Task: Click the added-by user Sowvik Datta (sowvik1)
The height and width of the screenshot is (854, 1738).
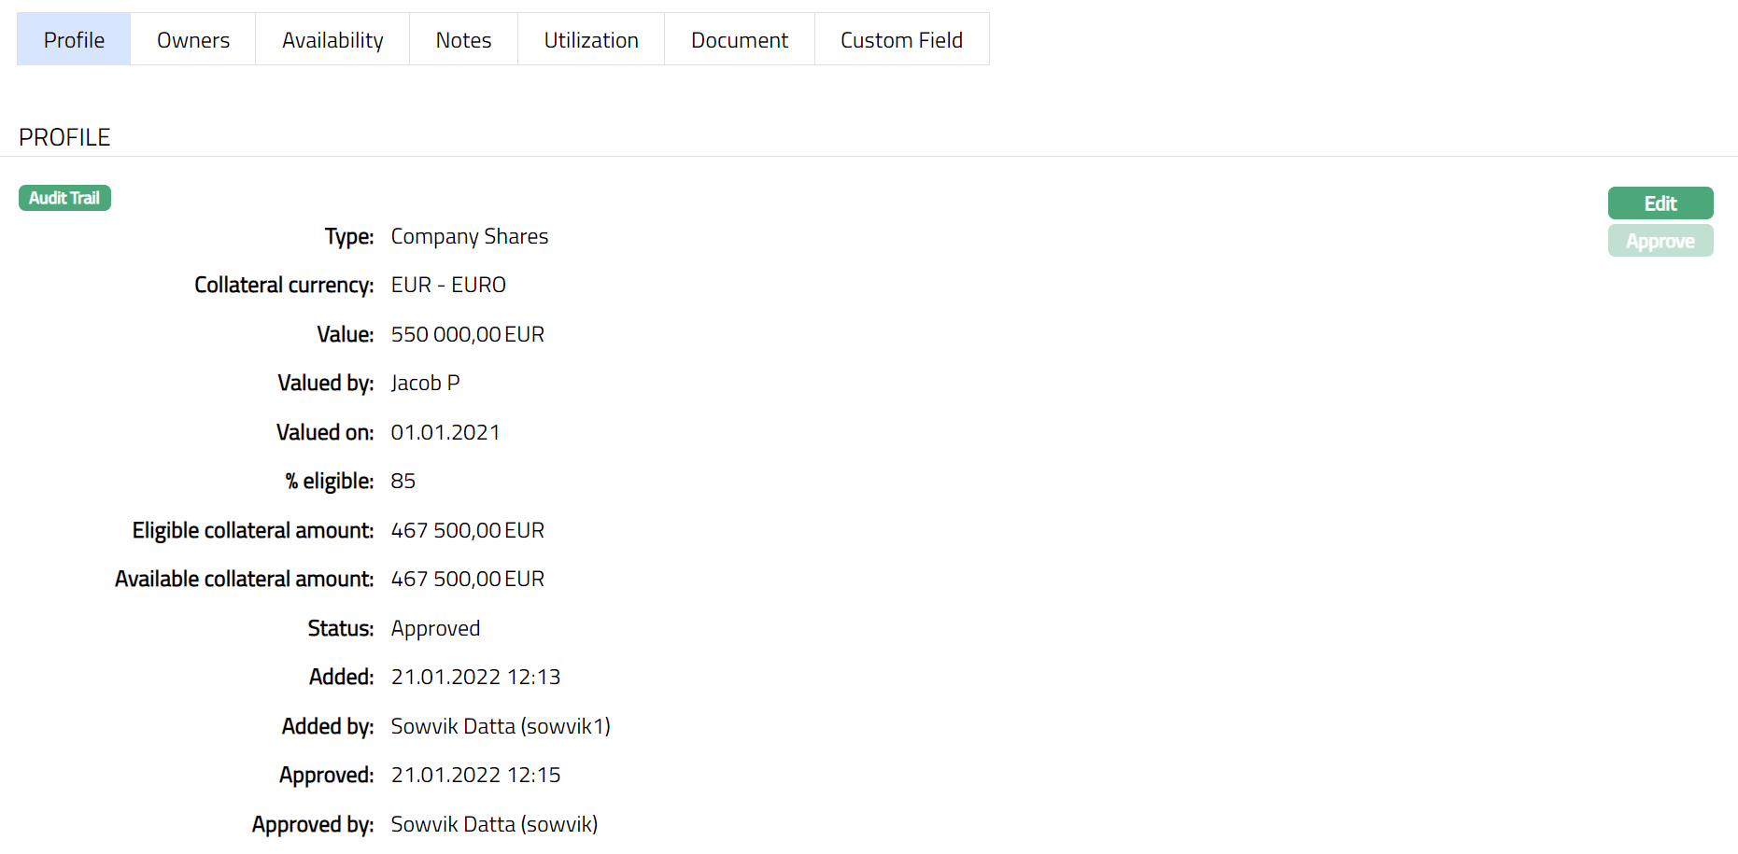Action: (x=501, y=727)
